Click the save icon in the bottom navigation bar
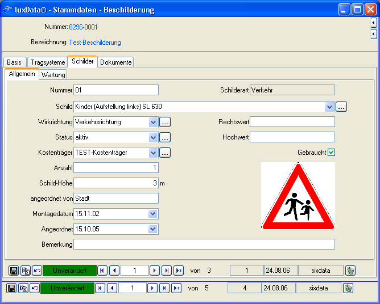380x304 pixels. pos(11,288)
